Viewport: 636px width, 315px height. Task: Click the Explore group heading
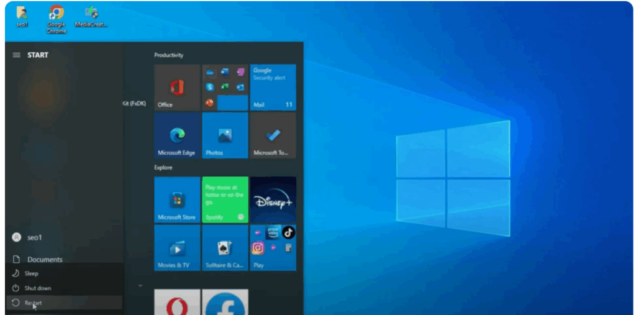163,167
